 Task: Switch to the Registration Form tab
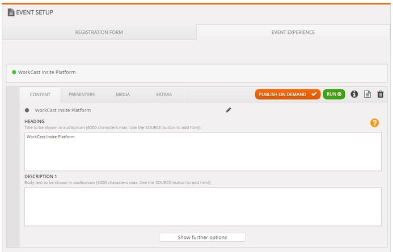[99, 32]
